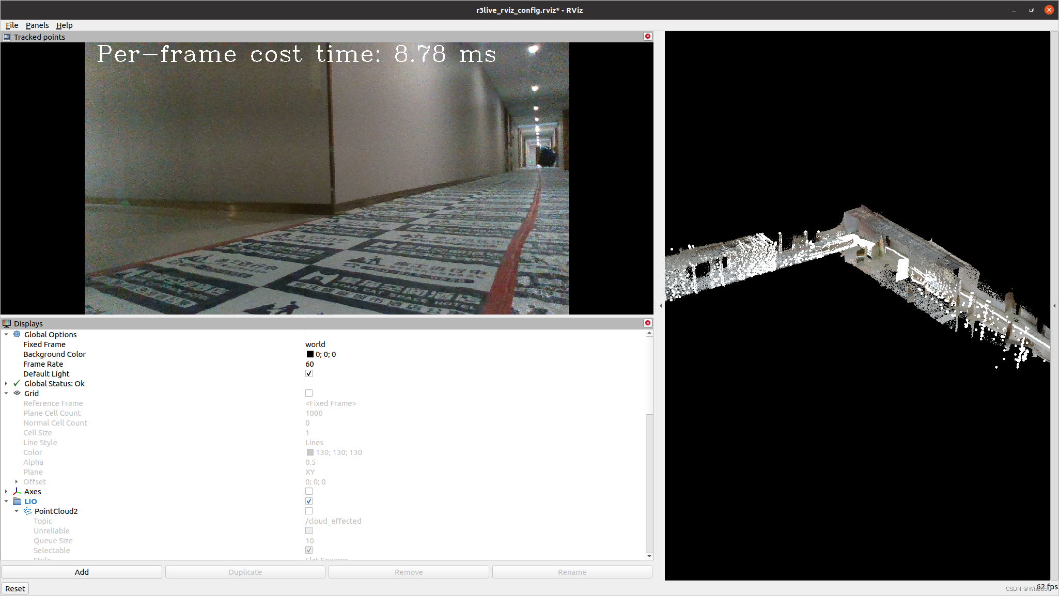Click the Global Status checkmark icon
Screen dimensions: 1059x596
(x=16, y=383)
